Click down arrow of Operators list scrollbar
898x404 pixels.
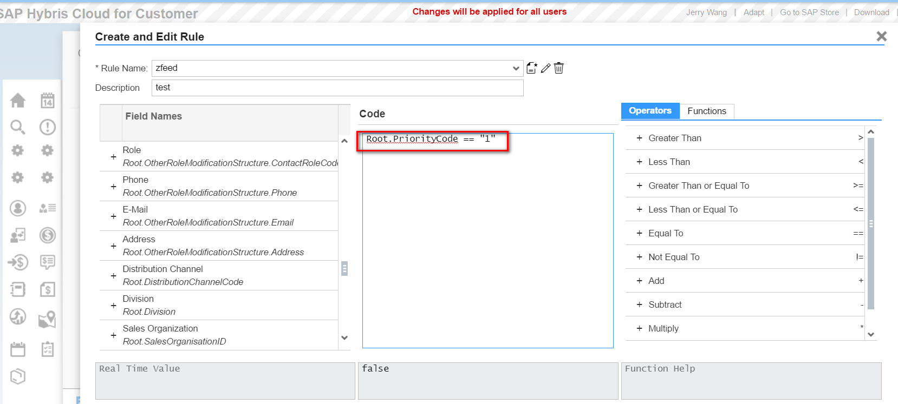(x=871, y=335)
